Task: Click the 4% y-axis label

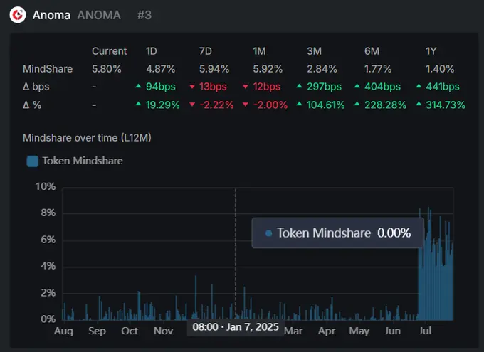Action: pos(48,266)
